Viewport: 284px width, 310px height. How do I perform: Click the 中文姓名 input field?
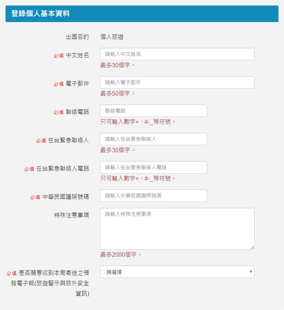point(177,54)
